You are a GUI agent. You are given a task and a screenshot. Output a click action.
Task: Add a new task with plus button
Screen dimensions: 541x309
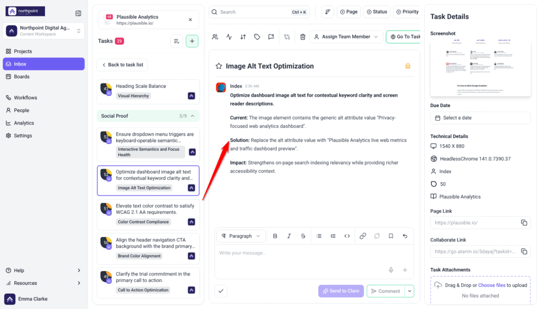(192, 41)
